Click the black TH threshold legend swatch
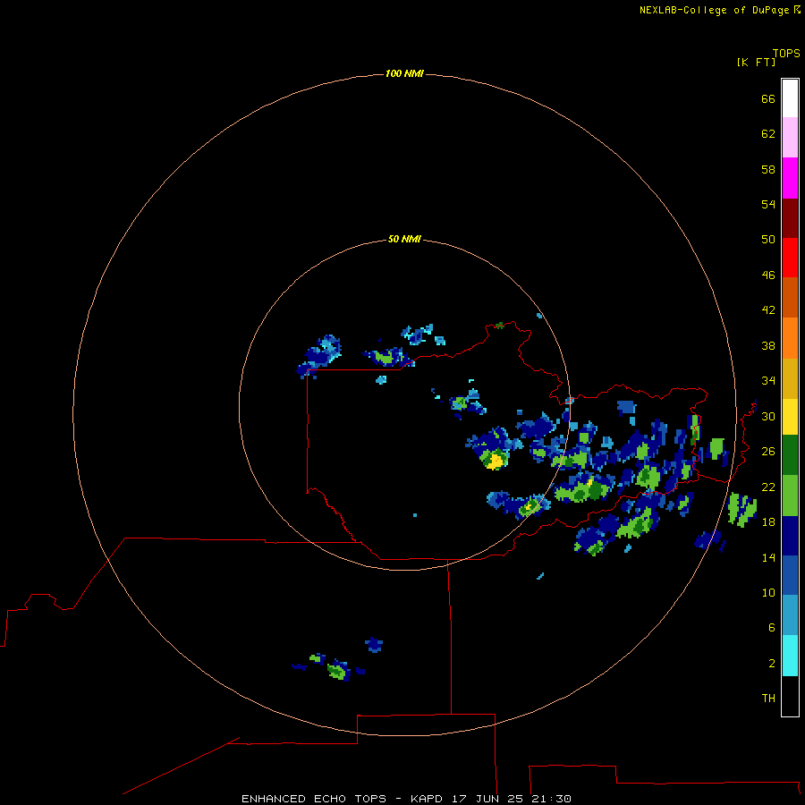Viewport: 805px width, 805px height. click(790, 696)
